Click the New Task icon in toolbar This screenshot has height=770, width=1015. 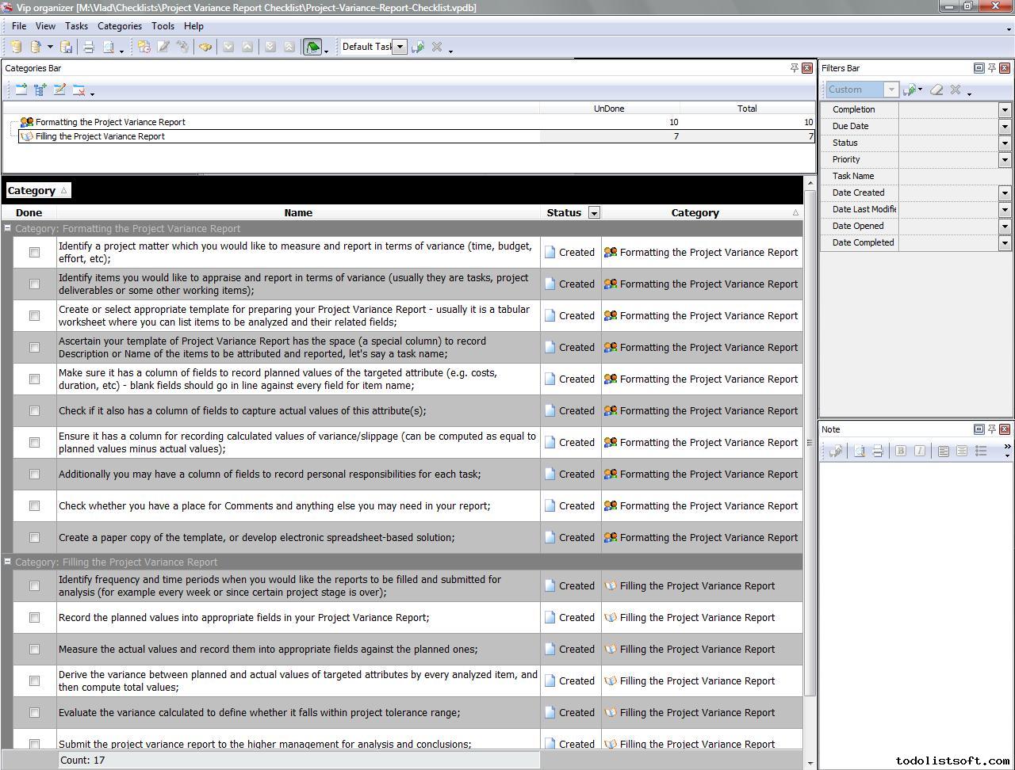pyautogui.click(x=144, y=48)
